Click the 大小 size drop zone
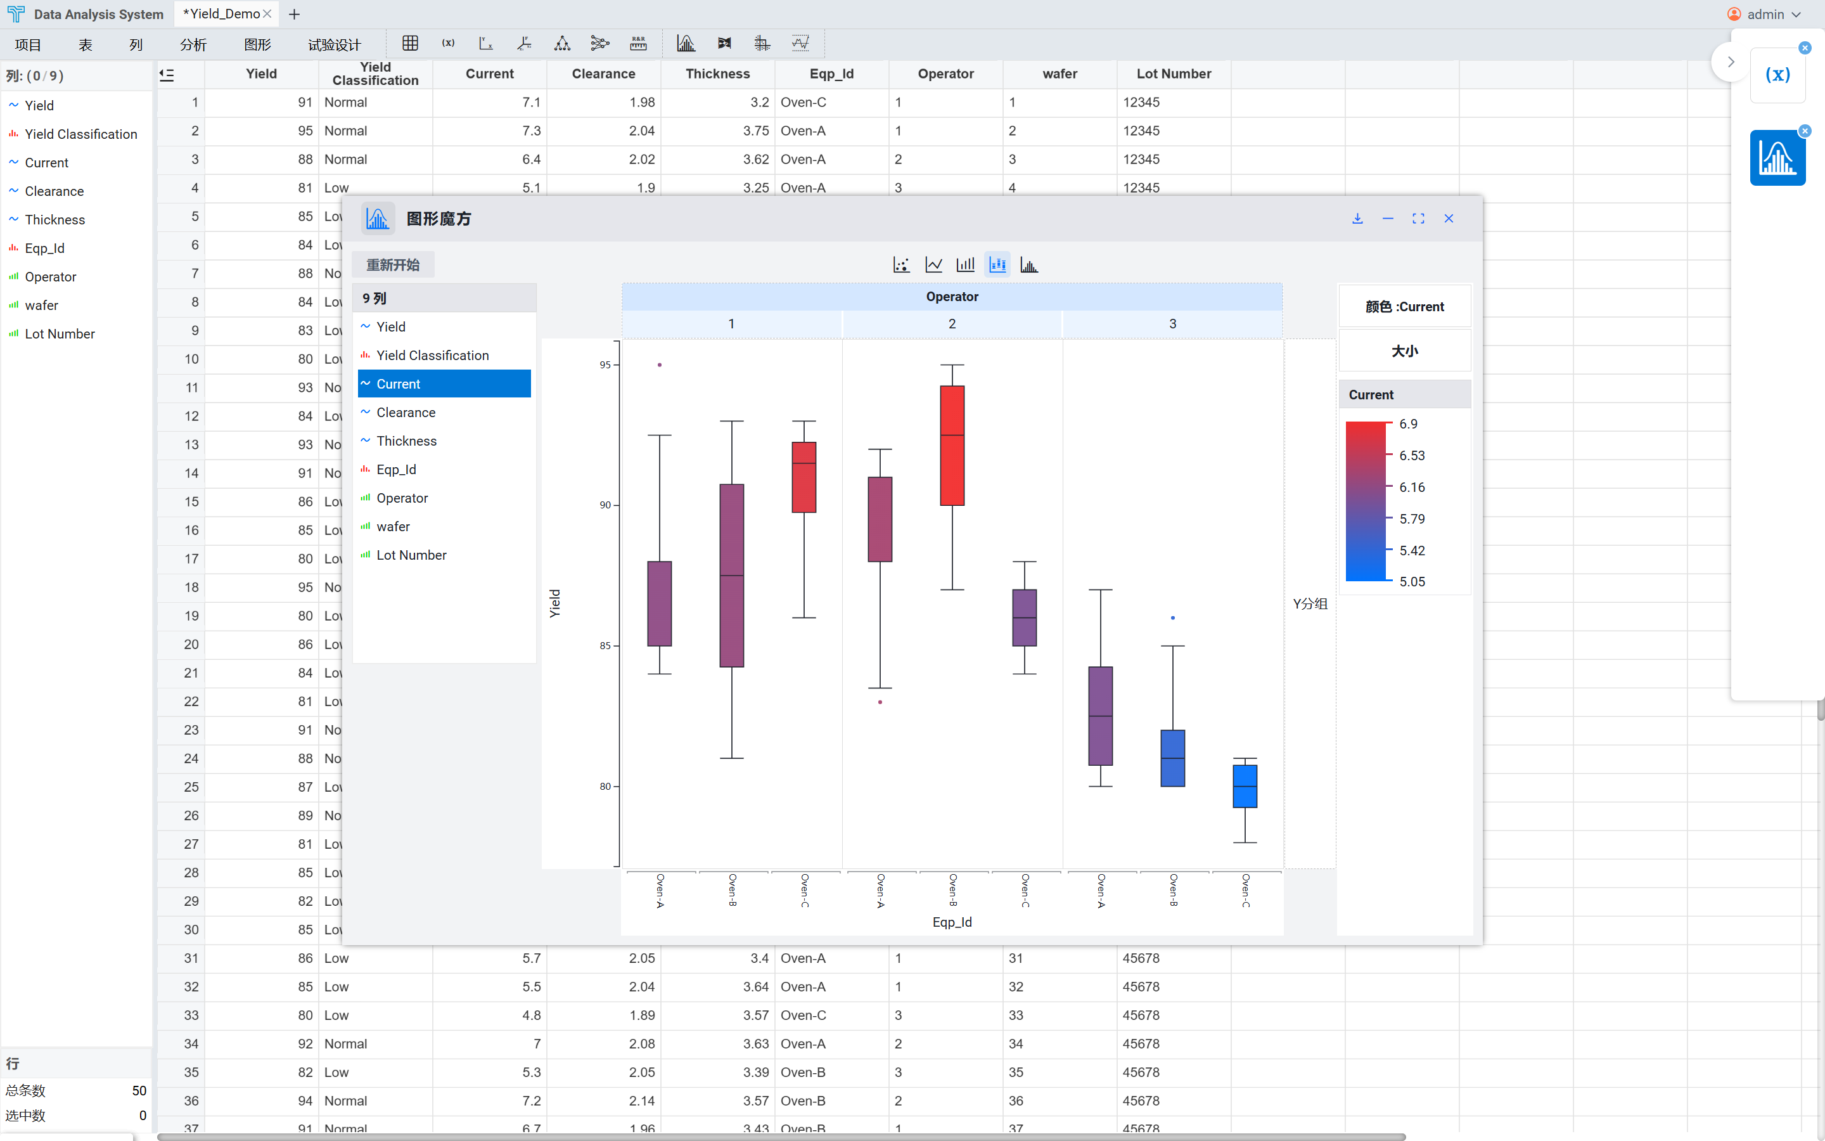This screenshot has height=1141, width=1825. (x=1404, y=351)
